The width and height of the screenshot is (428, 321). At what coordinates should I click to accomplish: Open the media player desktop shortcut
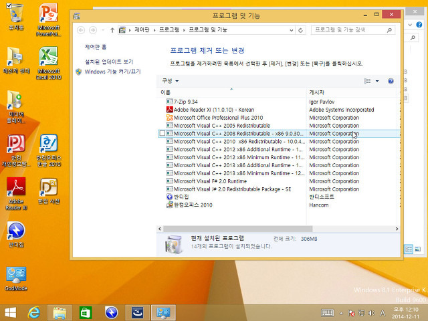pos(16,107)
